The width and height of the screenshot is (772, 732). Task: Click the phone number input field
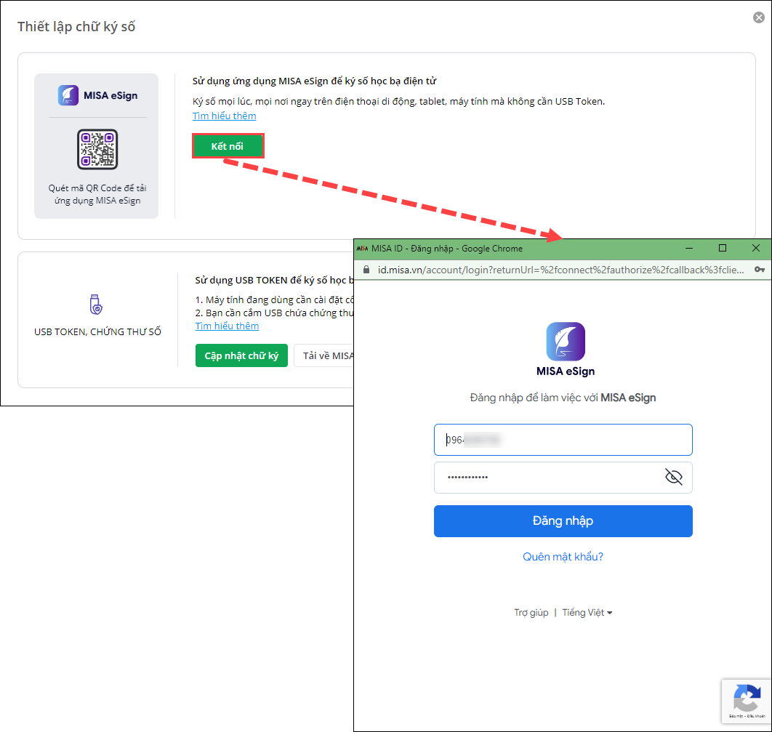pos(563,440)
